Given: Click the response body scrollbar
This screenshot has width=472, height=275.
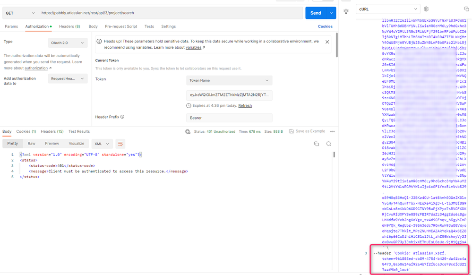Looking at the screenshot, I should coord(334,155).
